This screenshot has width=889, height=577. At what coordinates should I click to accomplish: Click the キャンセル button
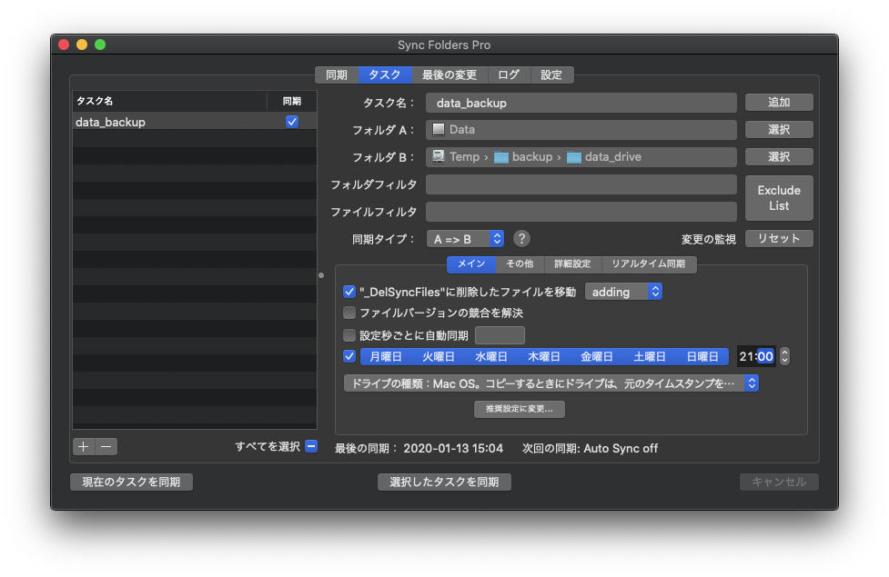click(x=779, y=482)
